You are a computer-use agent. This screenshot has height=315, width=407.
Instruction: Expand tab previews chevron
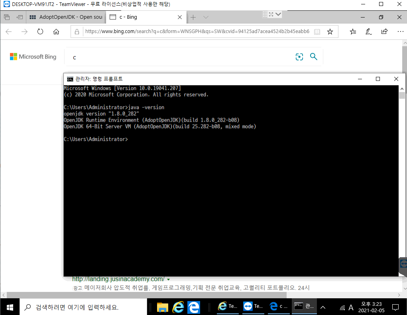[x=206, y=17]
